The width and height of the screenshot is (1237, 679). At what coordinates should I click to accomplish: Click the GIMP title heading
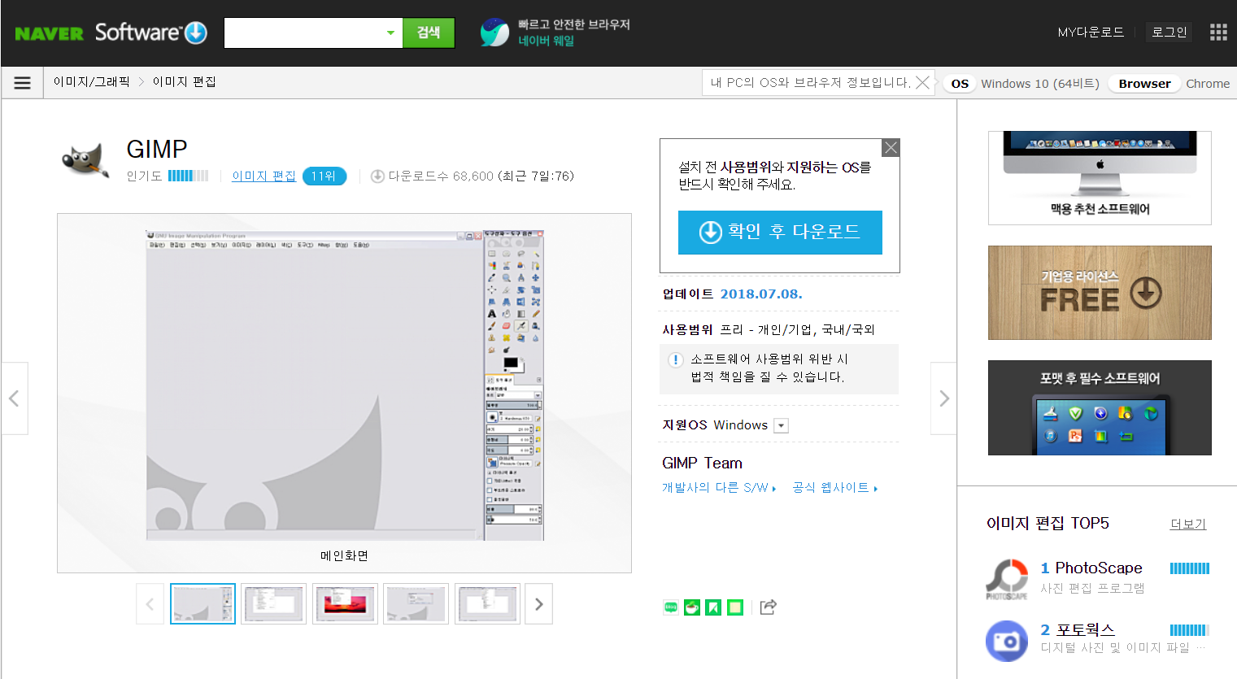point(157,149)
